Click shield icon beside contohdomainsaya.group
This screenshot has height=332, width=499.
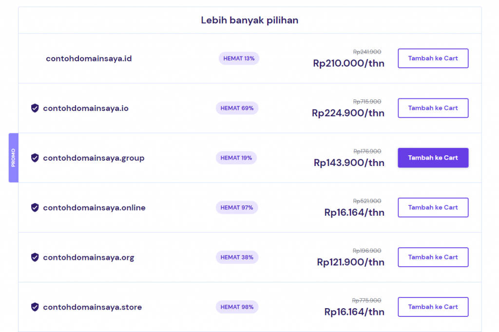click(x=35, y=158)
